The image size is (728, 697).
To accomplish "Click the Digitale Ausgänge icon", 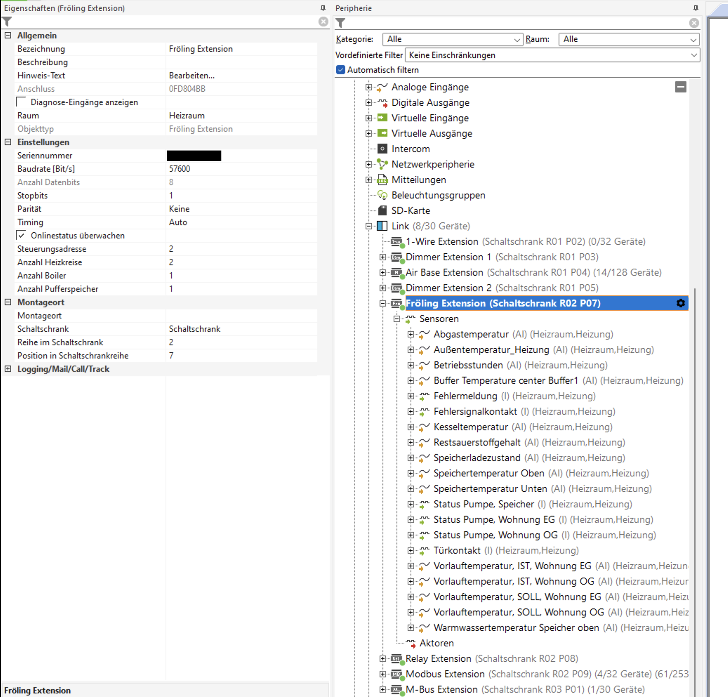I will pyautogui.click(x=382, y=102).
